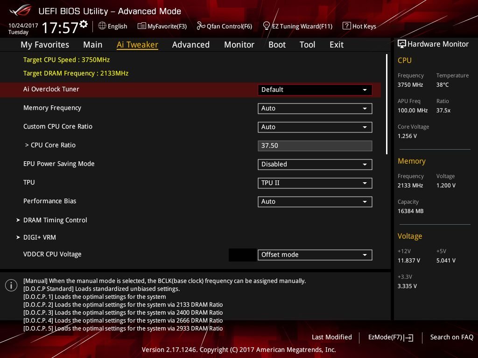This screenshot has width=478, height=358.
Task: Click the settings list vertical scrollbar
Action: coord(387,104)
